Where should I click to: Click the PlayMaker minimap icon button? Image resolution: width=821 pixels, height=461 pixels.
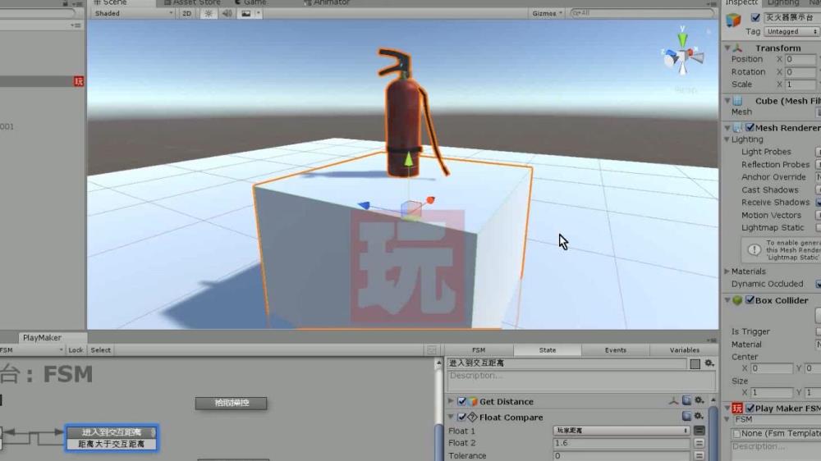tap(432, 350)
